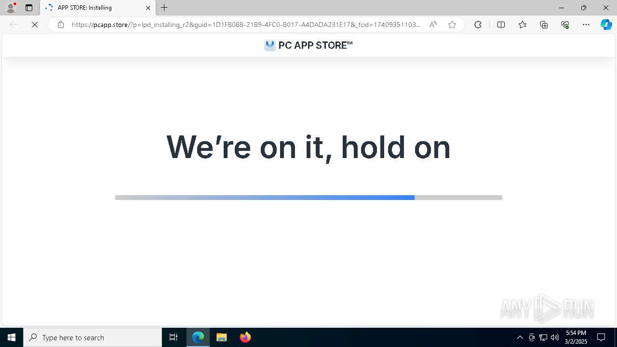This screenshot has height=347, width=617.
Task: Open the Windows Start menu
Action: [12, 337]
